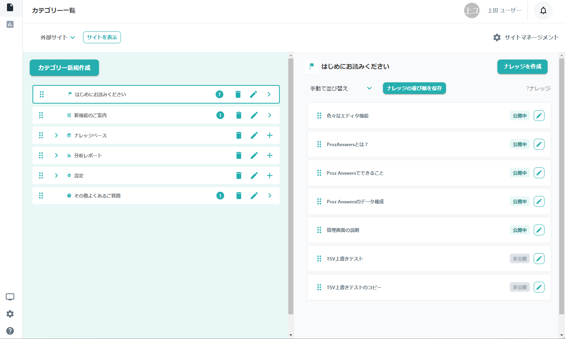
Task: Edit the はじめにお読みください category
Action: coord(254,94)
